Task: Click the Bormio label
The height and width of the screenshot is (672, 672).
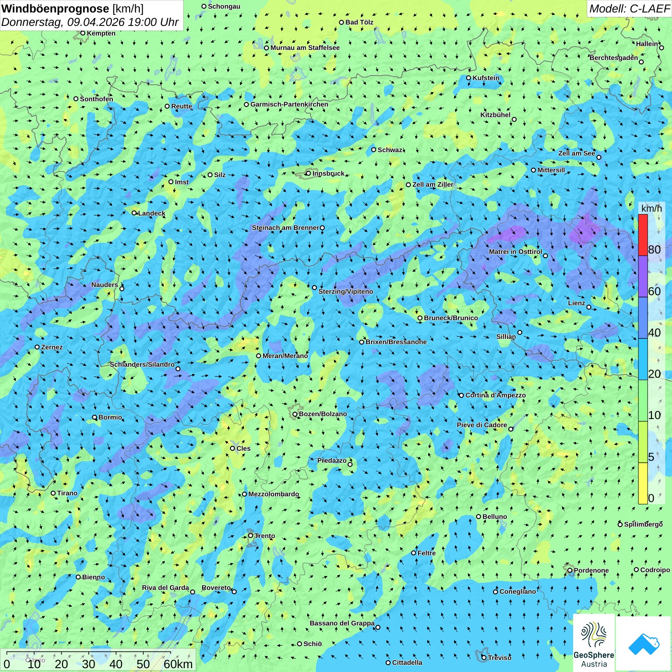Action: [110, 417]
